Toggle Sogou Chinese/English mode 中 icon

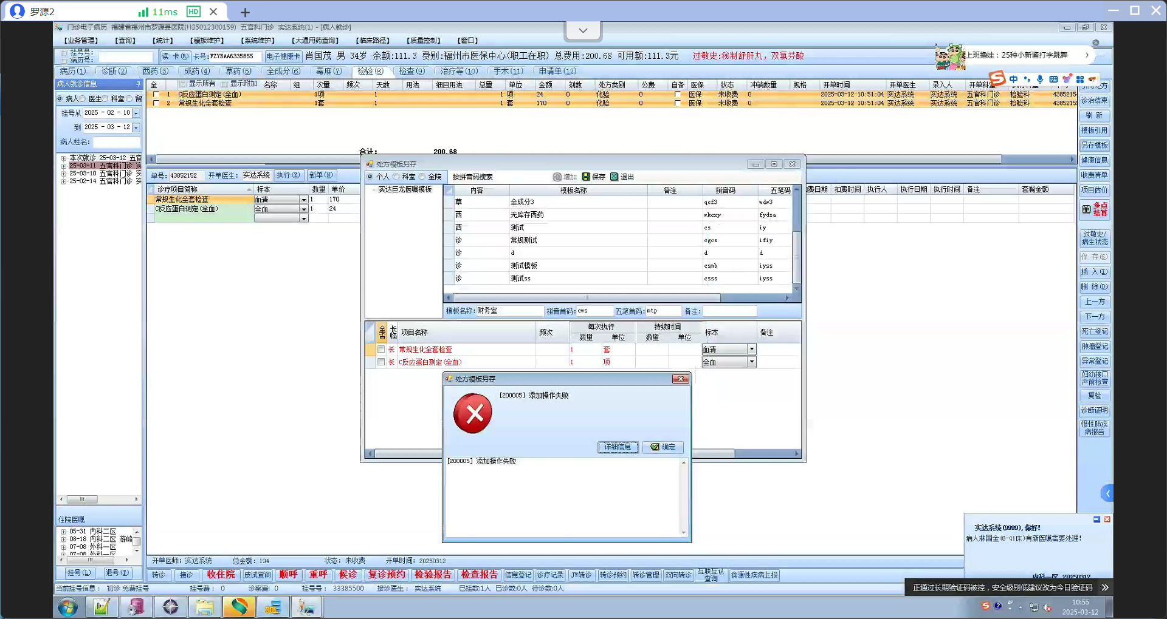(1013, 79)
